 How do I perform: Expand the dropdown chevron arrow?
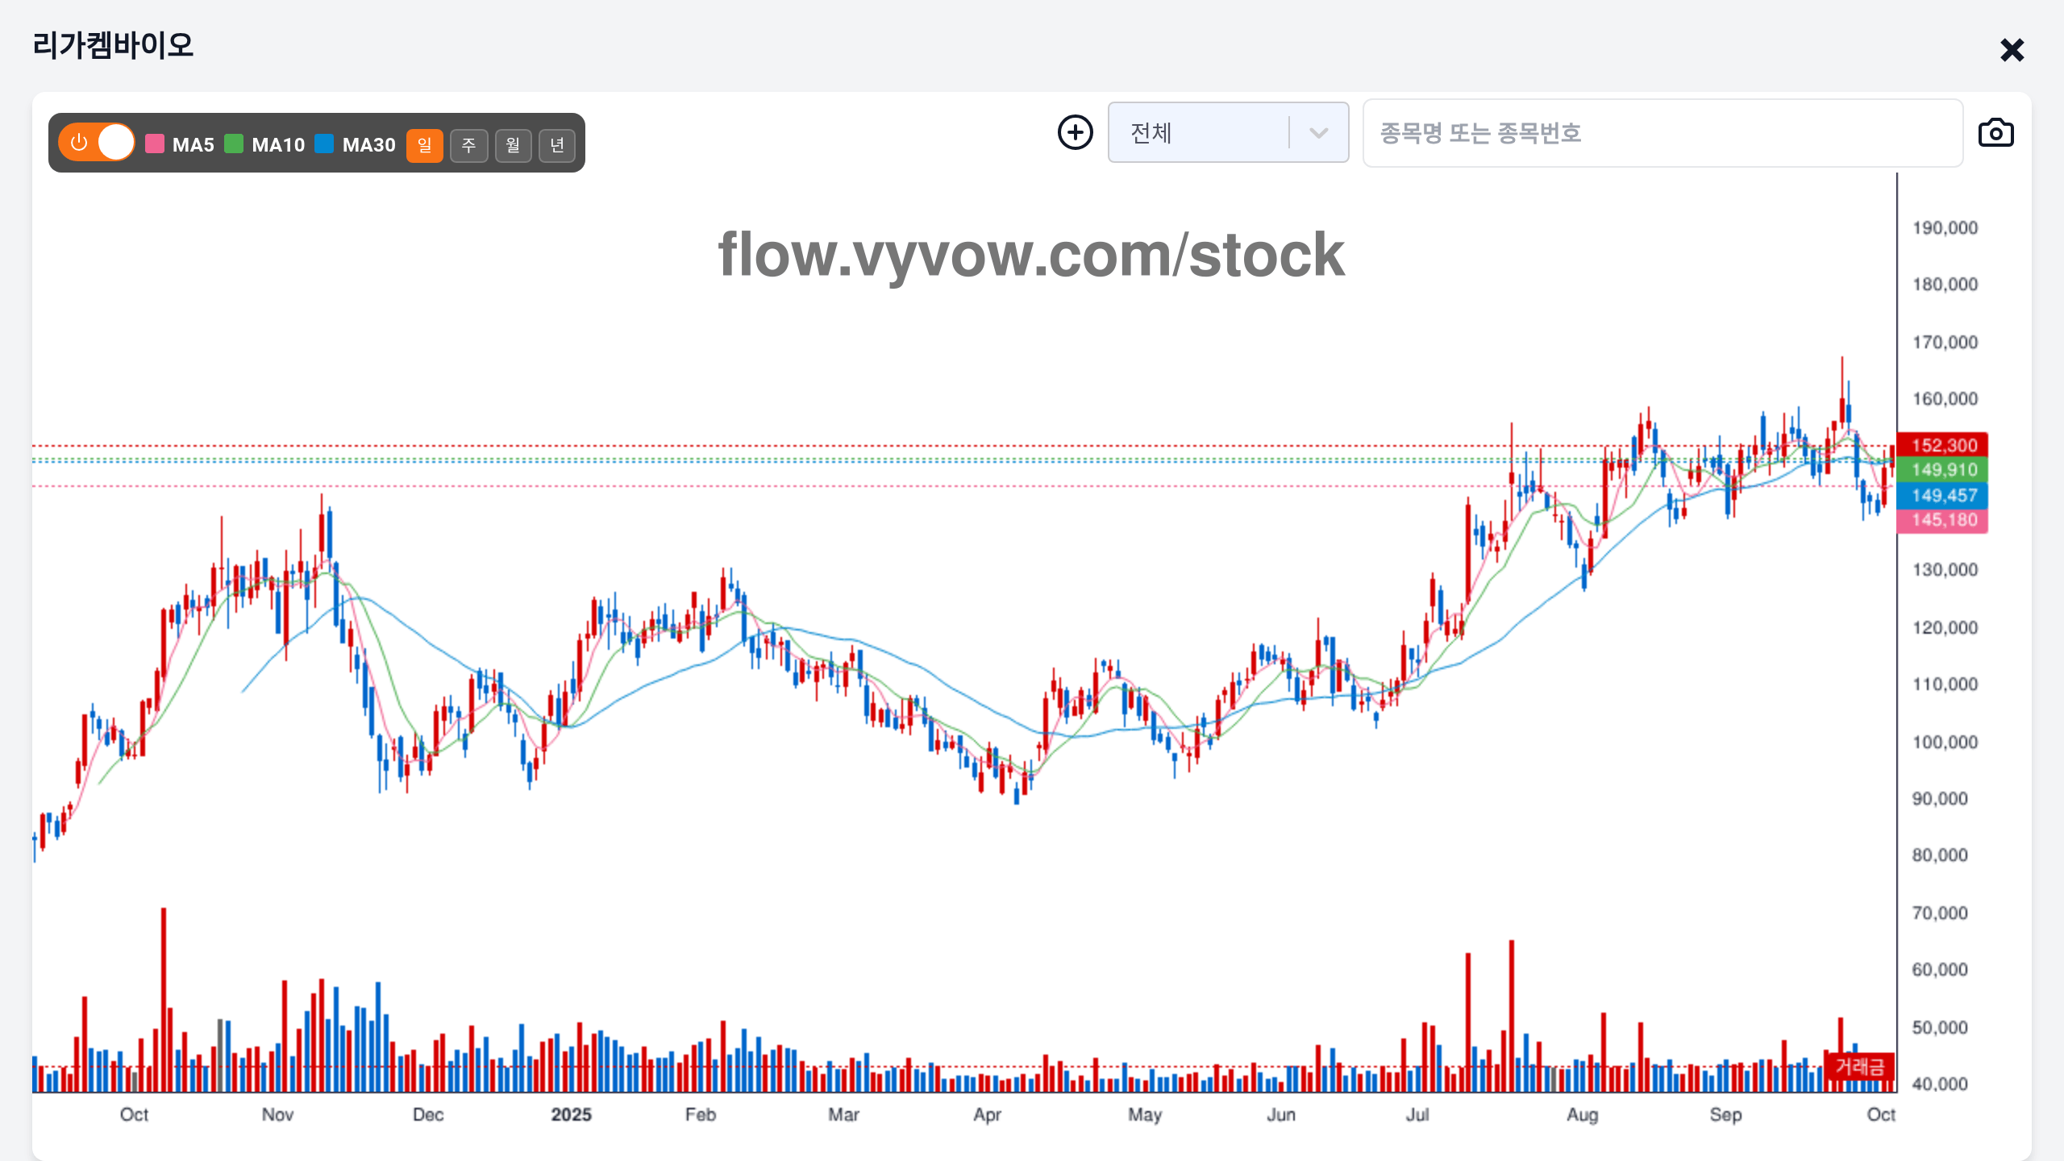(1319, 133)
